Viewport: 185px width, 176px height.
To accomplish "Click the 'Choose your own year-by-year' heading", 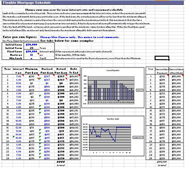I will [x=74, y=10].
